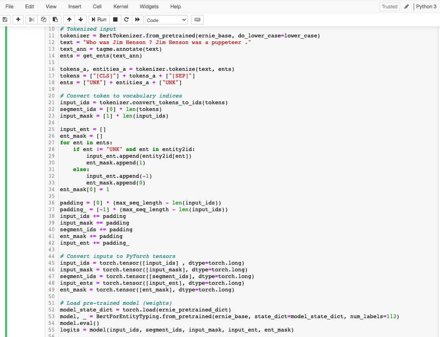
Task: Save the notebook using the save icon
Action: click(x=5, y=20)
